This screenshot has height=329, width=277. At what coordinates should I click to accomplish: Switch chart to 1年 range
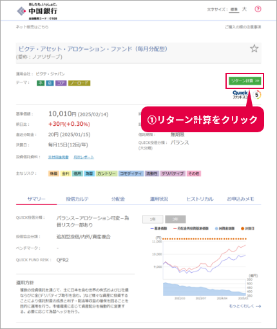(153, 219)
